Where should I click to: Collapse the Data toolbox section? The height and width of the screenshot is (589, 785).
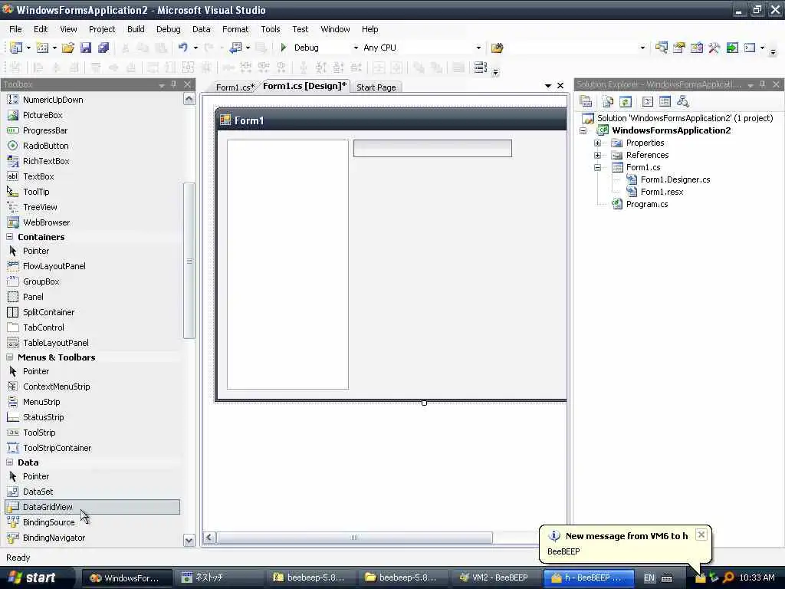(x=9, y=462)
